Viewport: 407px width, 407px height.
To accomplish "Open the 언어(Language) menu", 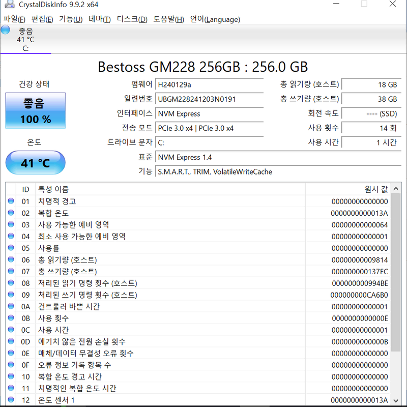I will (x=215, y=19).
